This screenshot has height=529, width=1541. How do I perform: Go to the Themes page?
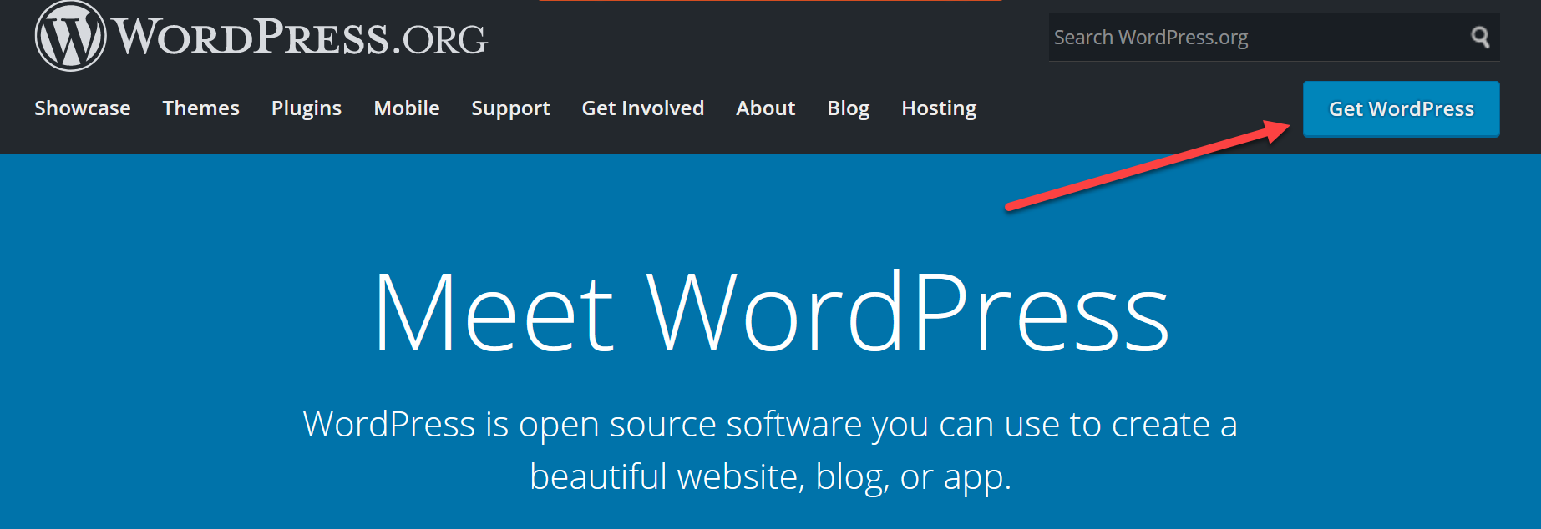point(201,108)
